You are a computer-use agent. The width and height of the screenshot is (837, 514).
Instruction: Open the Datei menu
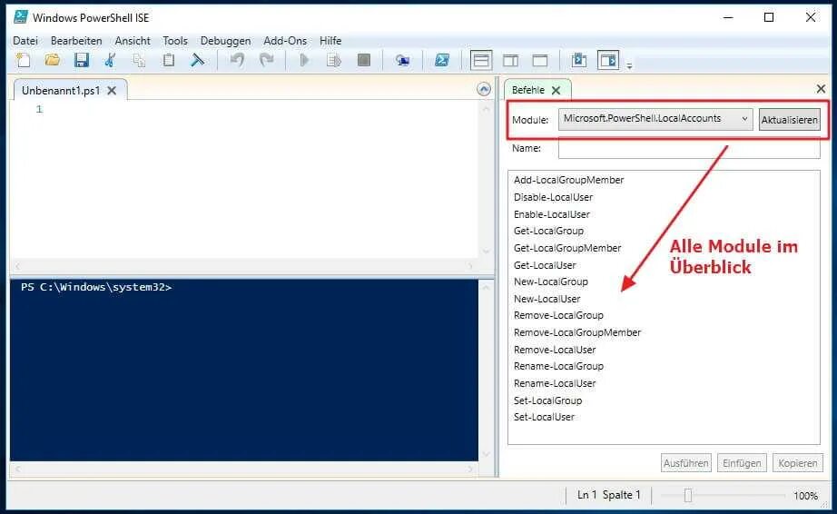coord(25,41)
